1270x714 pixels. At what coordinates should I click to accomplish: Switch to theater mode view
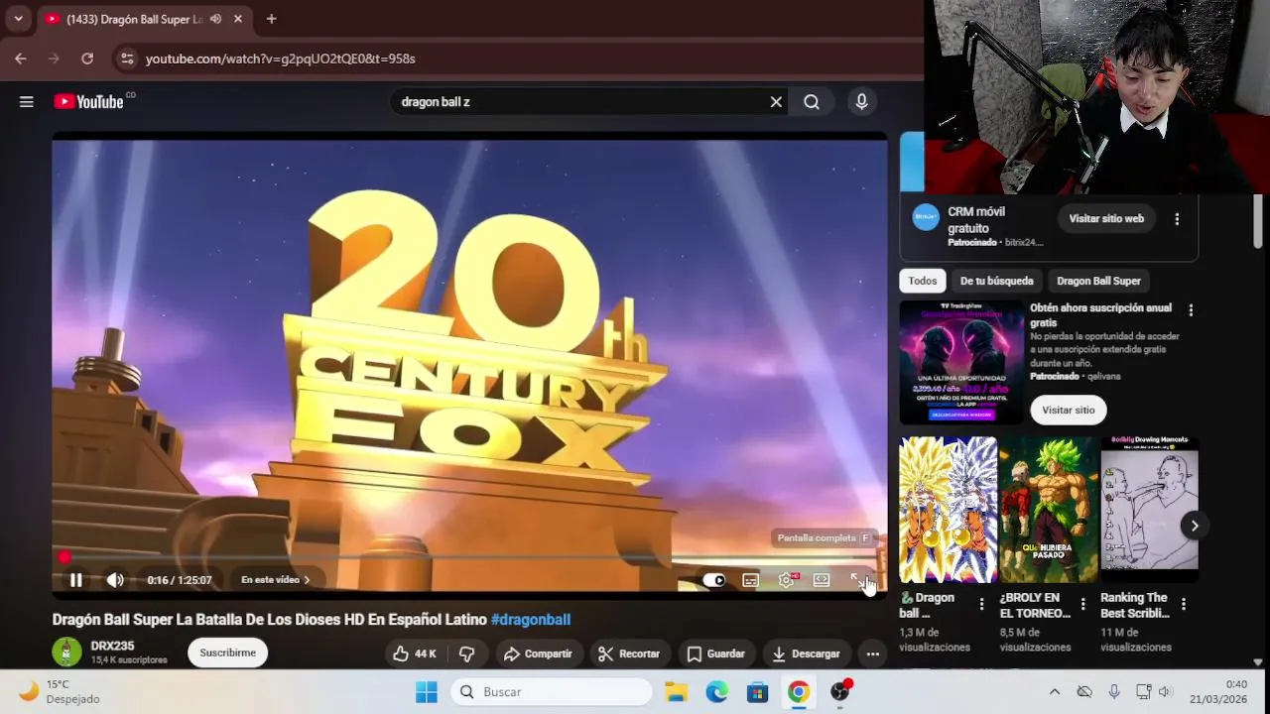[822, 580]
